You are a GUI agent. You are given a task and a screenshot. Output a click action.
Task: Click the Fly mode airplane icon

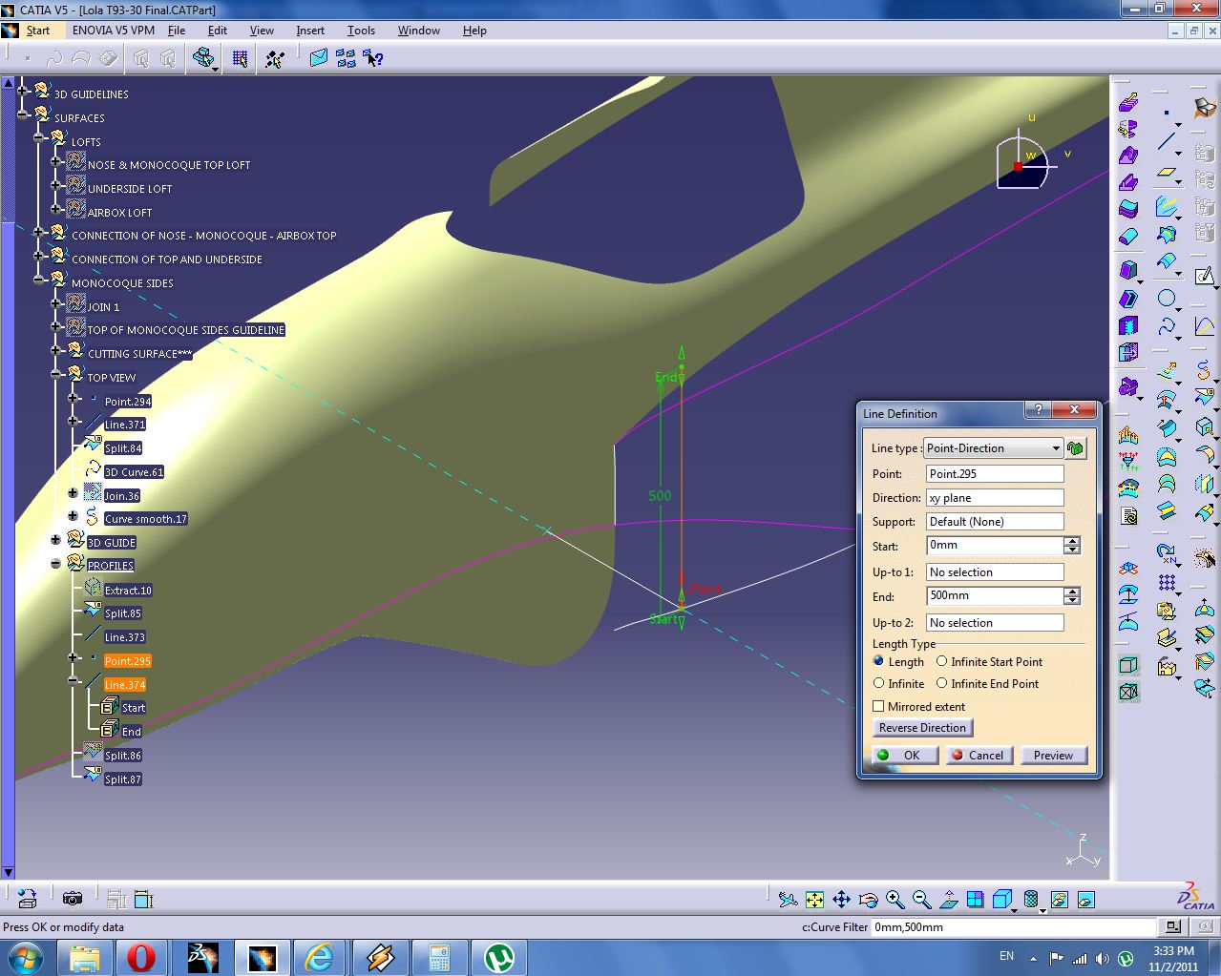point(788,899)
